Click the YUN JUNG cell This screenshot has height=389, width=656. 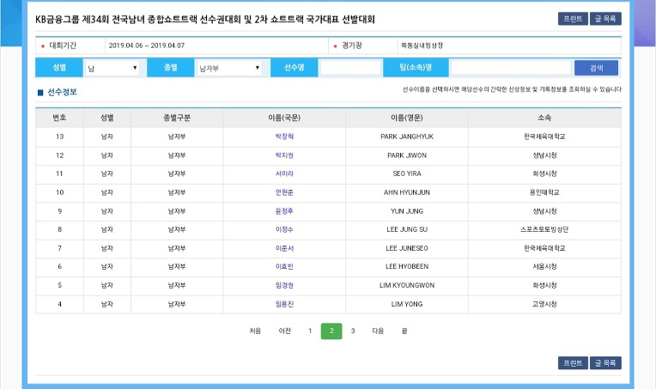tap(407, 211)
